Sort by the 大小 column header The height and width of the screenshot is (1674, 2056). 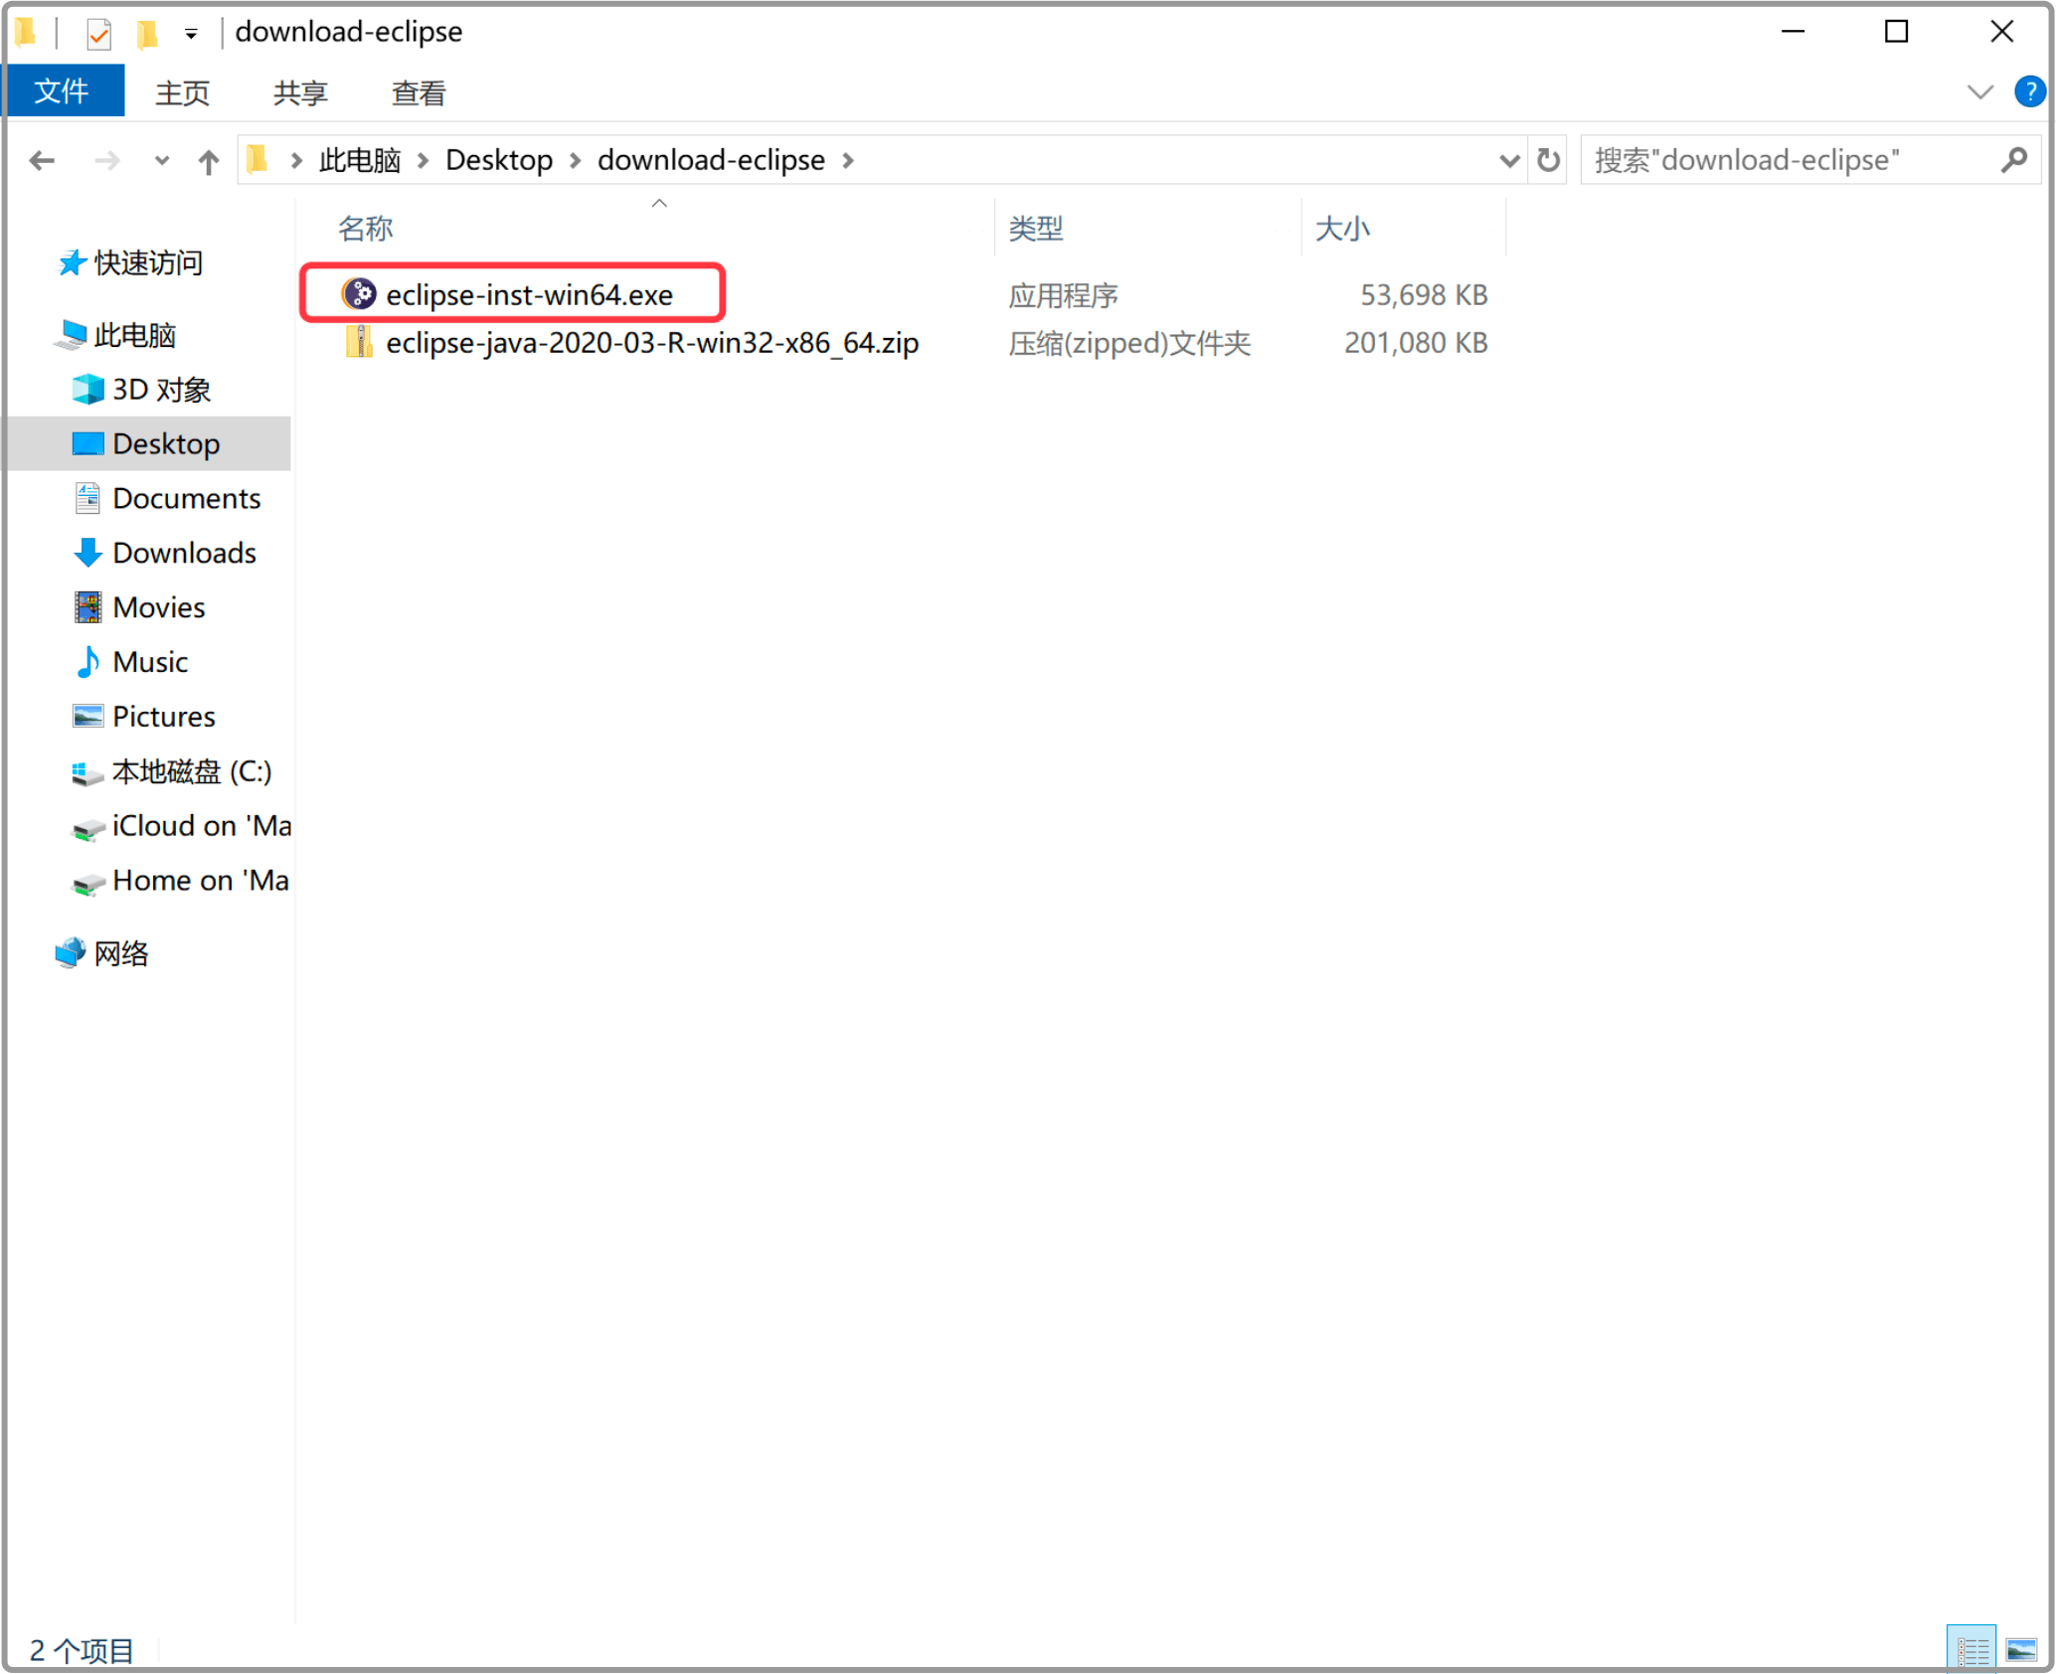click(x=1342, y=229)
